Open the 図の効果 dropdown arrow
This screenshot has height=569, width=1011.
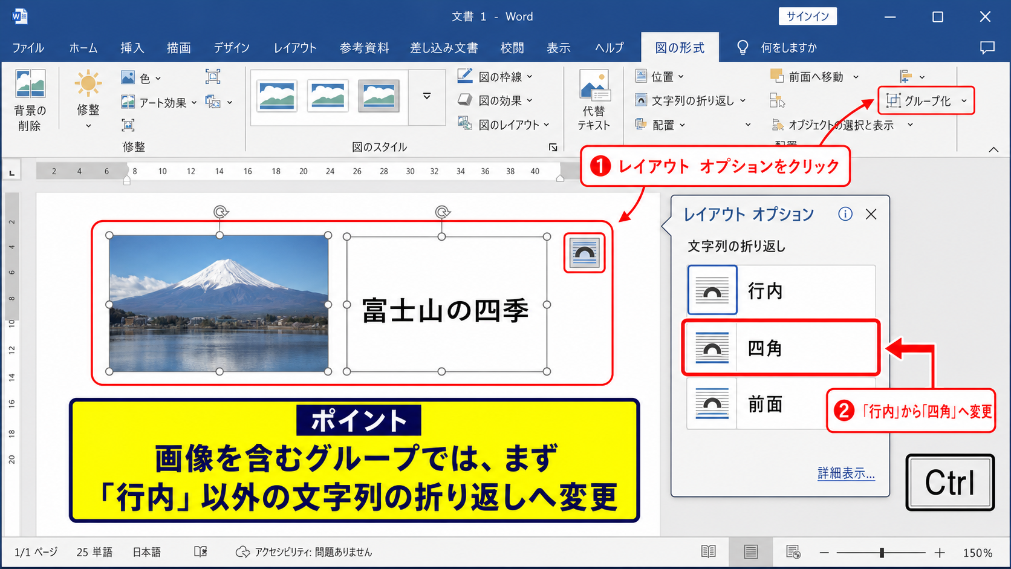[530, 100]
